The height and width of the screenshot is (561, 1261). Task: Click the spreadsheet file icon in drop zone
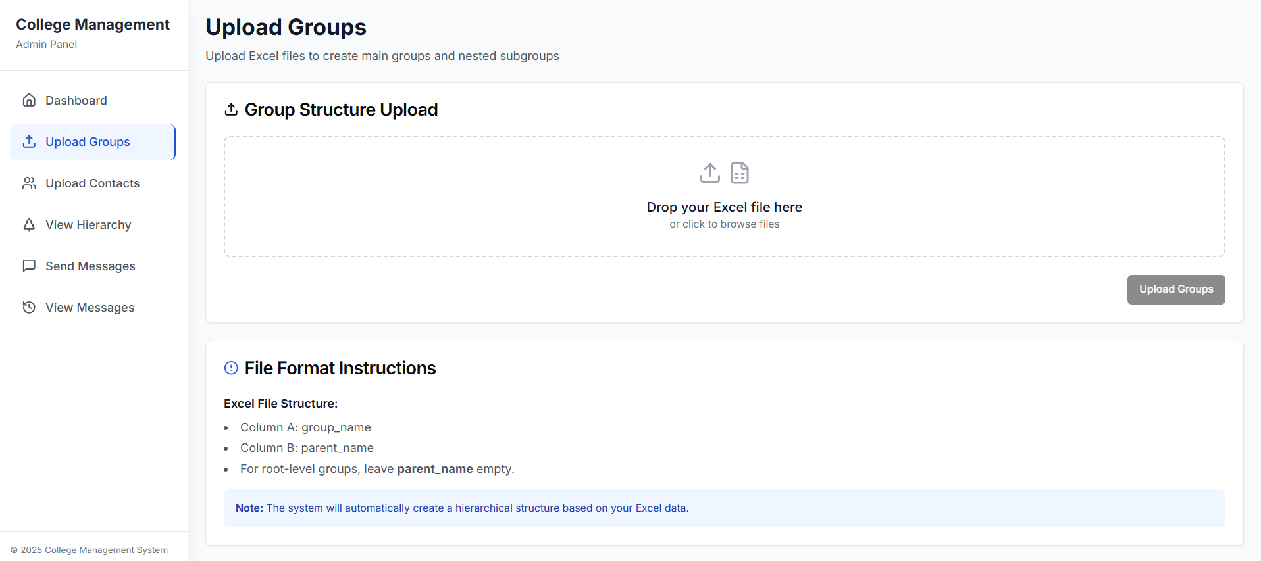pos(740,173)
